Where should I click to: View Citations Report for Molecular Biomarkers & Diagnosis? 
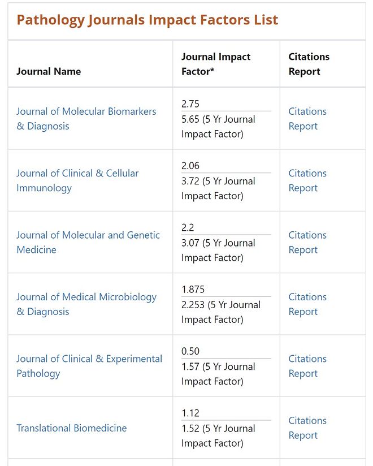pyautogui.click(x=307, y=119)
